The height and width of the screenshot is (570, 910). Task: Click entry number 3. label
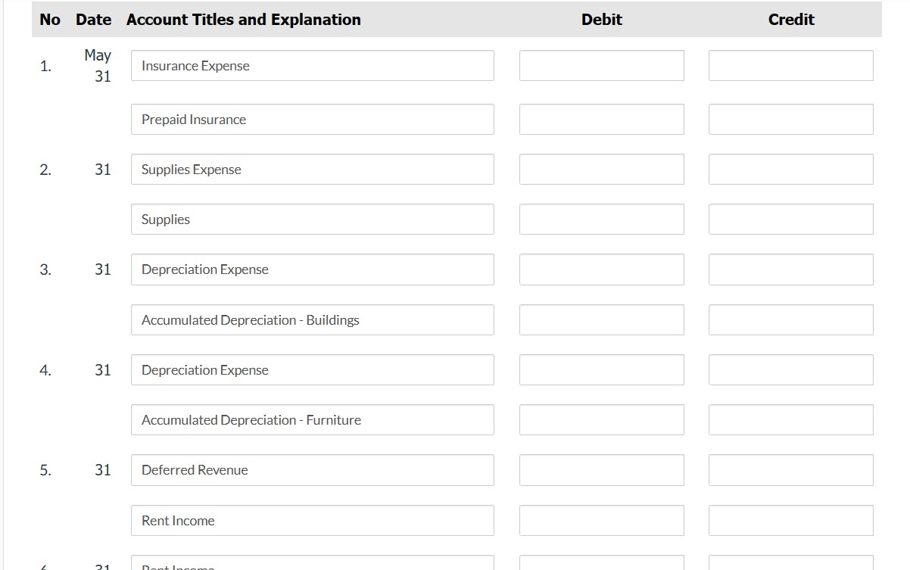click(45, 269)
